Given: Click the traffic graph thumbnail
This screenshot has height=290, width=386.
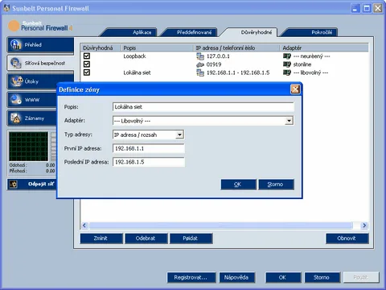Looking at the screenshot, I should (x=29, y=147).
